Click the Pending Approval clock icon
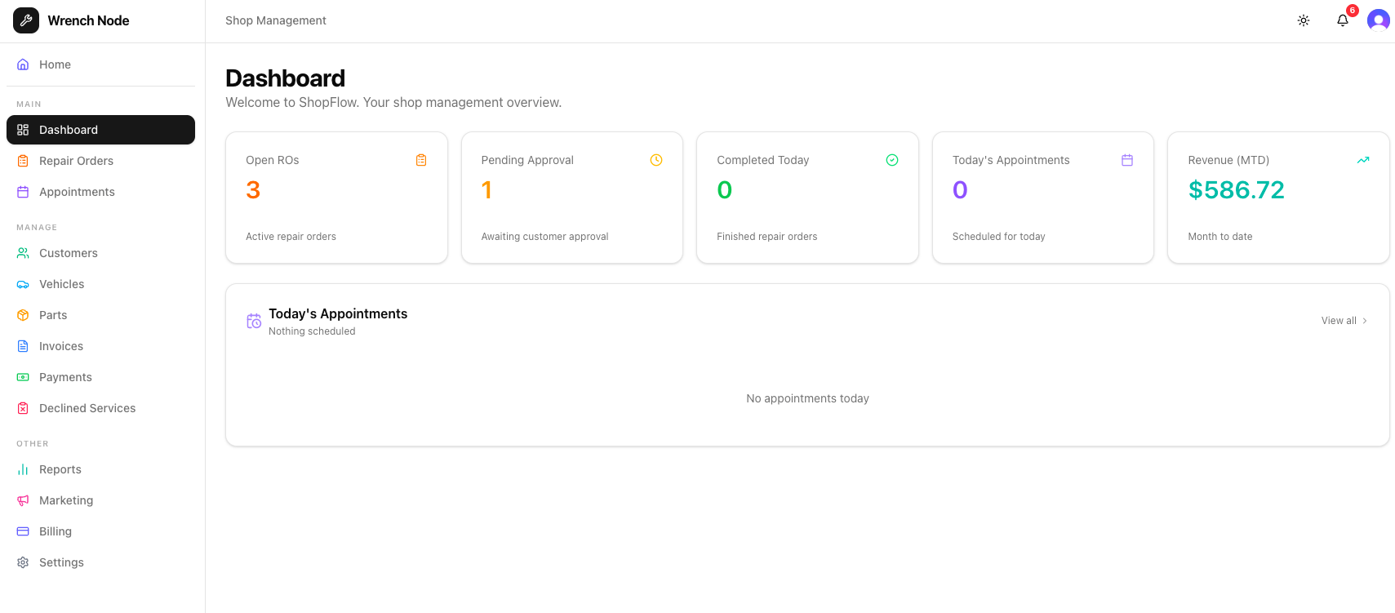 [655, 160]
